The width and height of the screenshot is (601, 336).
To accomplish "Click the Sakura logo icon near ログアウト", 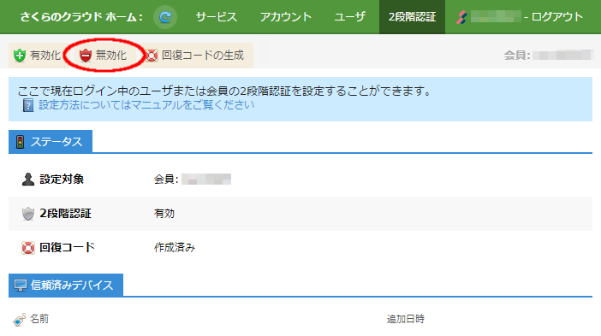I will point(461,17).
